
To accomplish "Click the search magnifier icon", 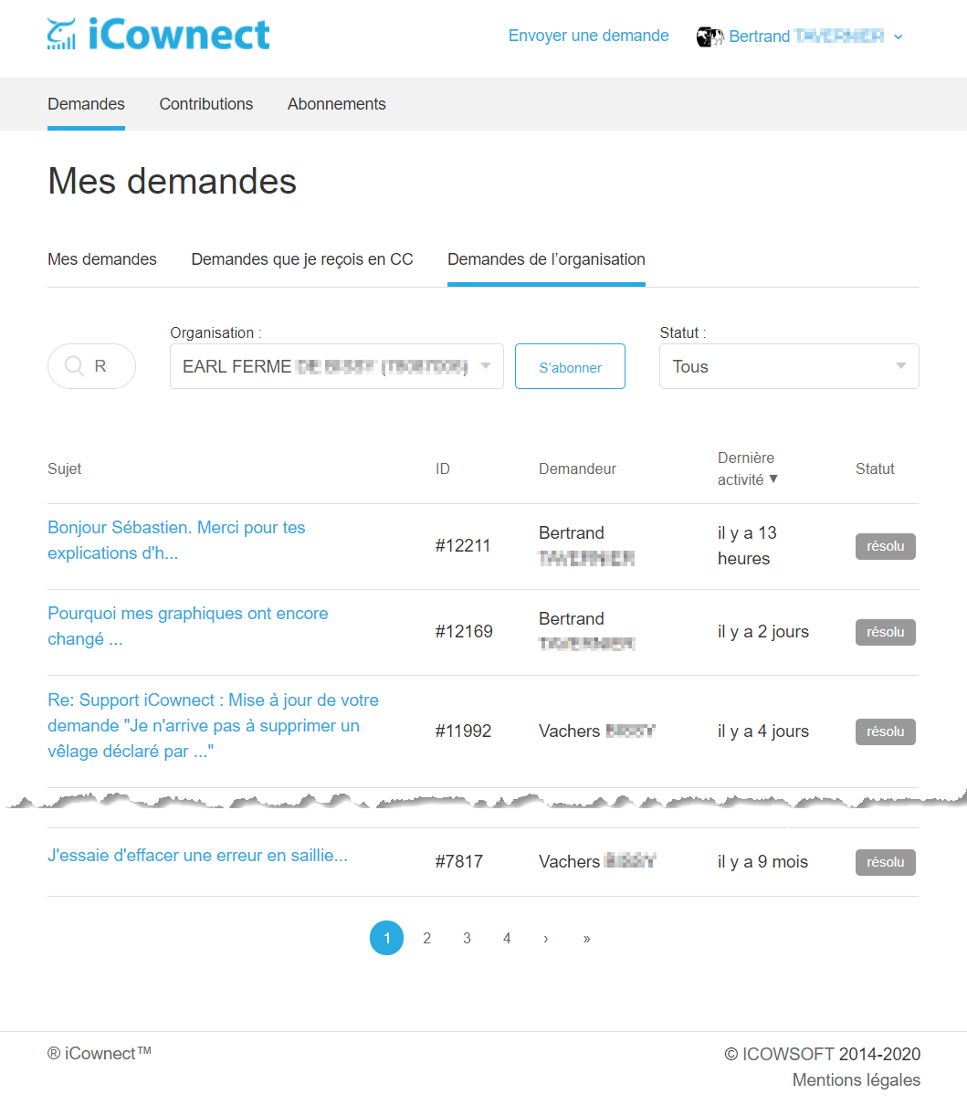I will coord(75,366).
